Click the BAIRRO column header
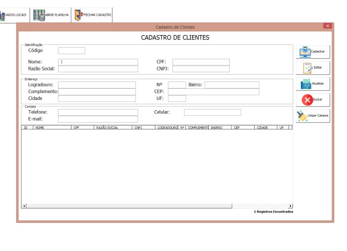 pyautogui.click(x=220, y=127)
